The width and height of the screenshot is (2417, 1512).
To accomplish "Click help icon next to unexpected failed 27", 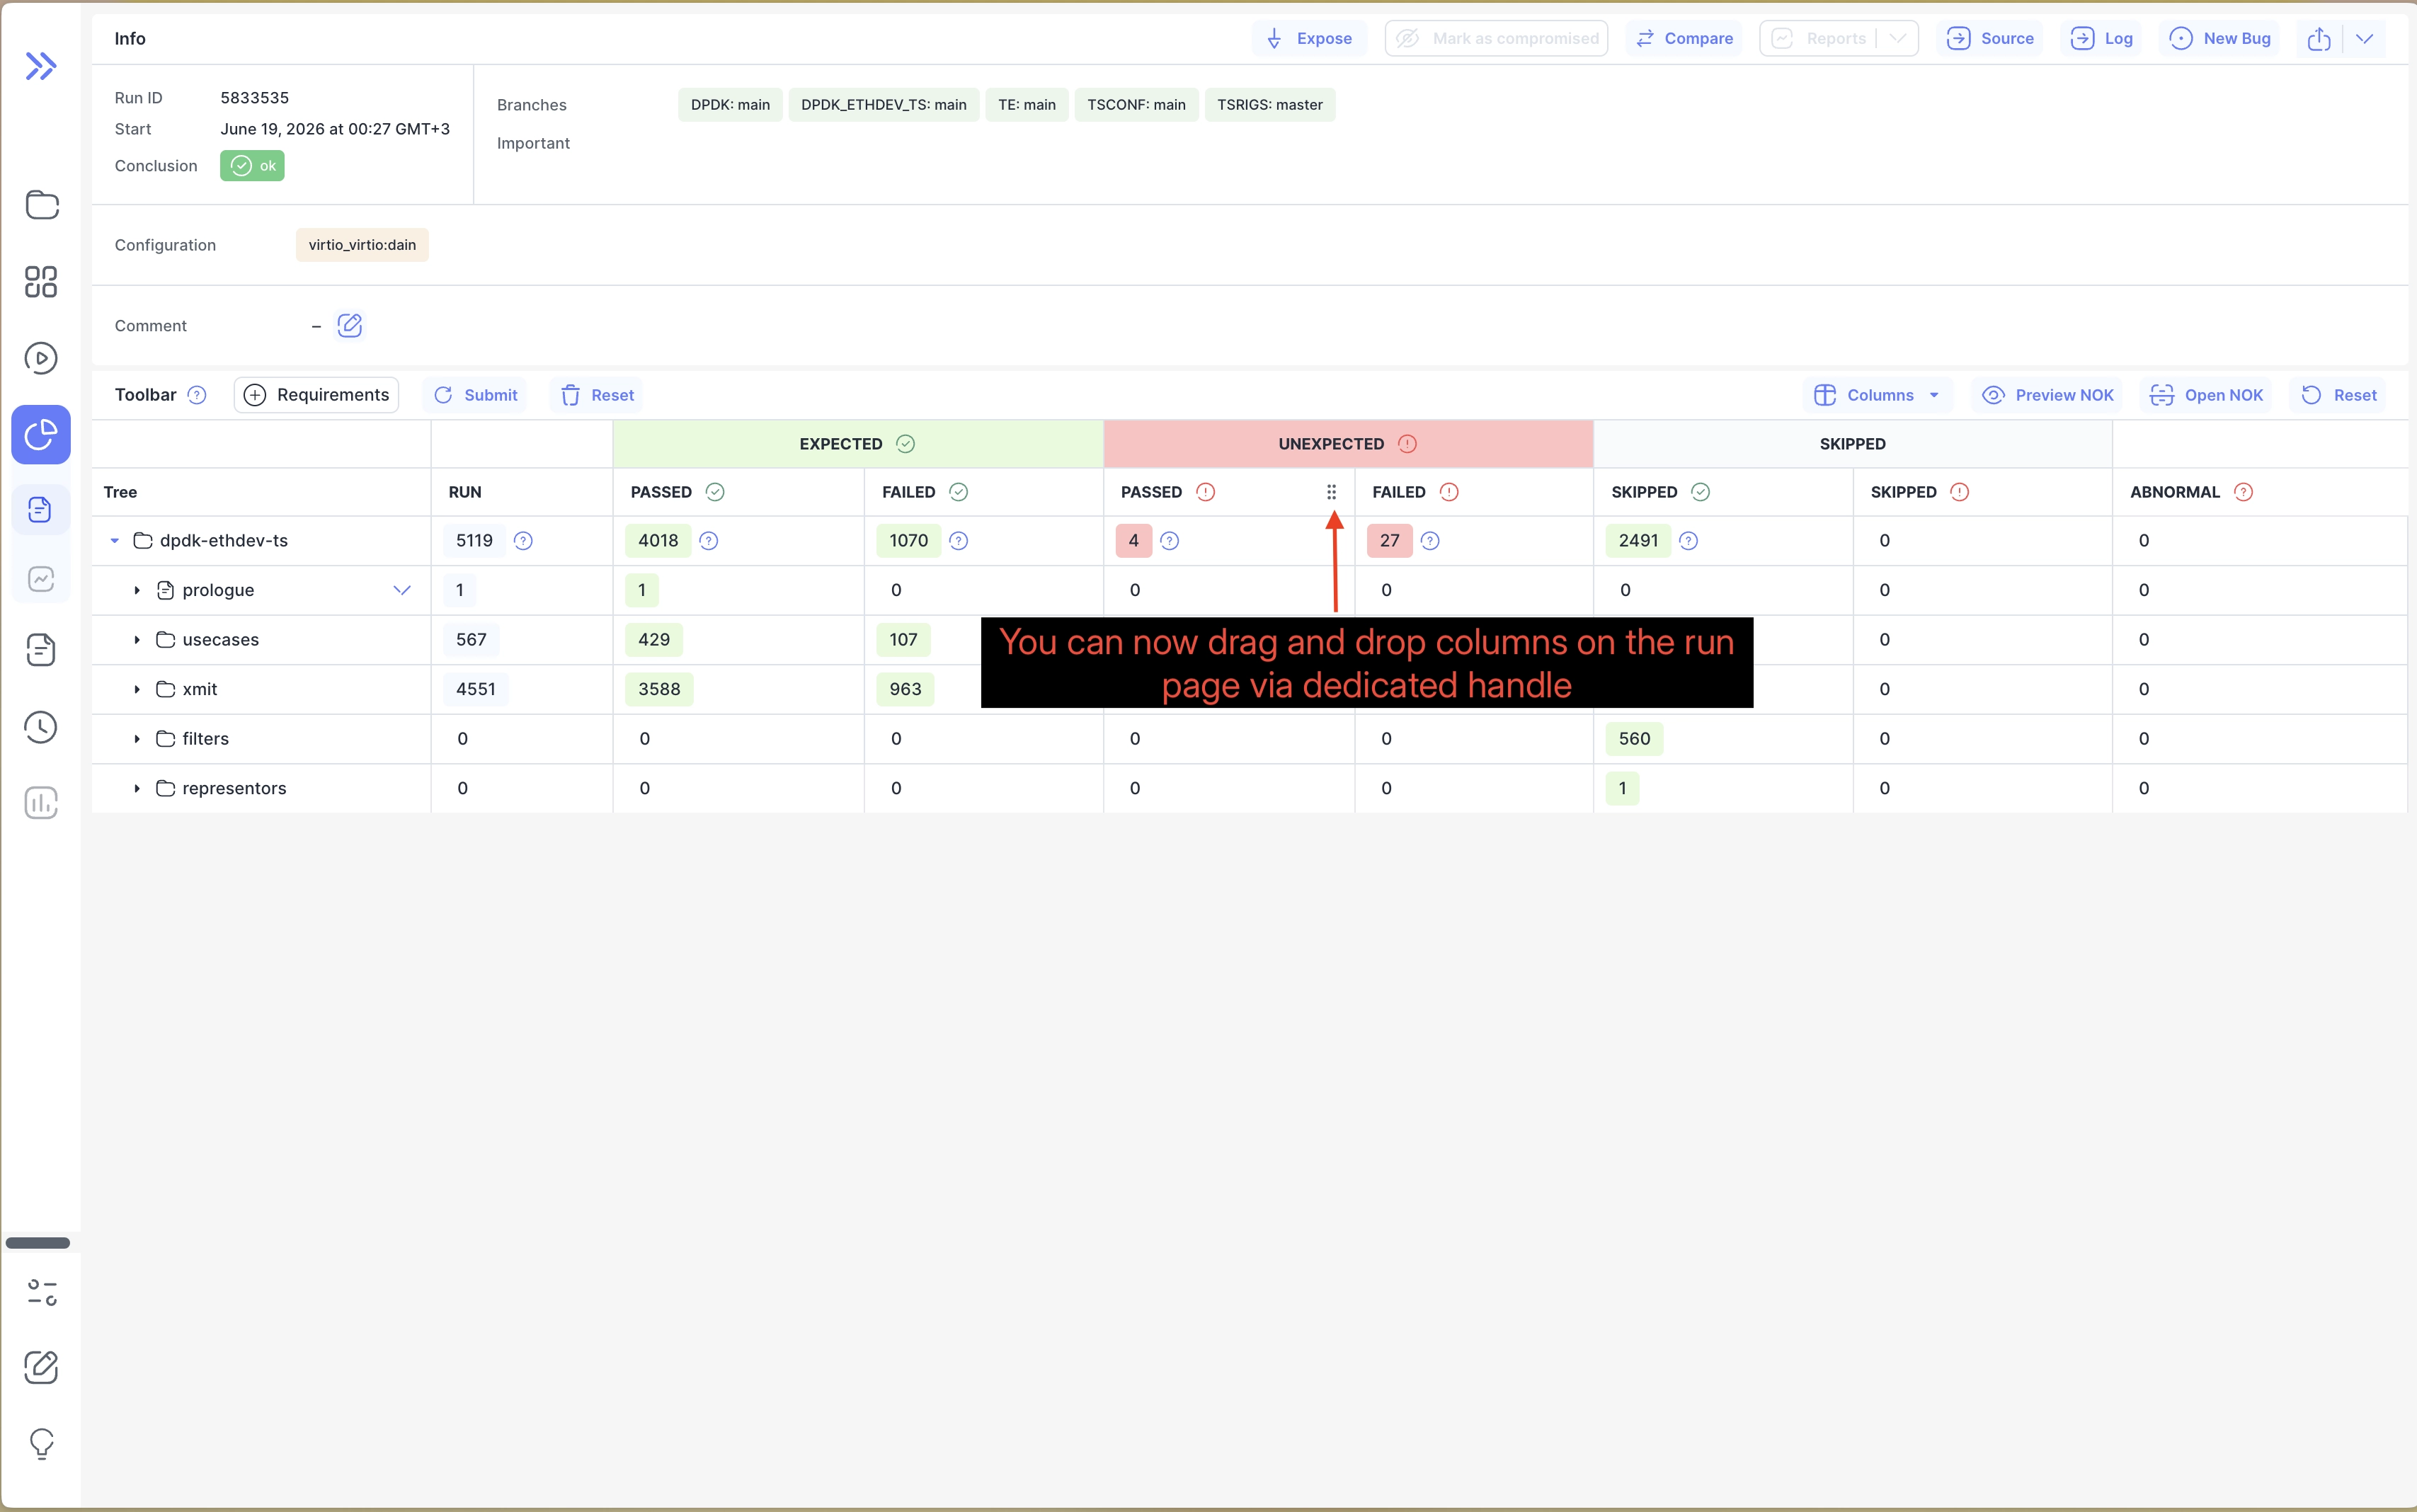I will tap(1430, 541).
